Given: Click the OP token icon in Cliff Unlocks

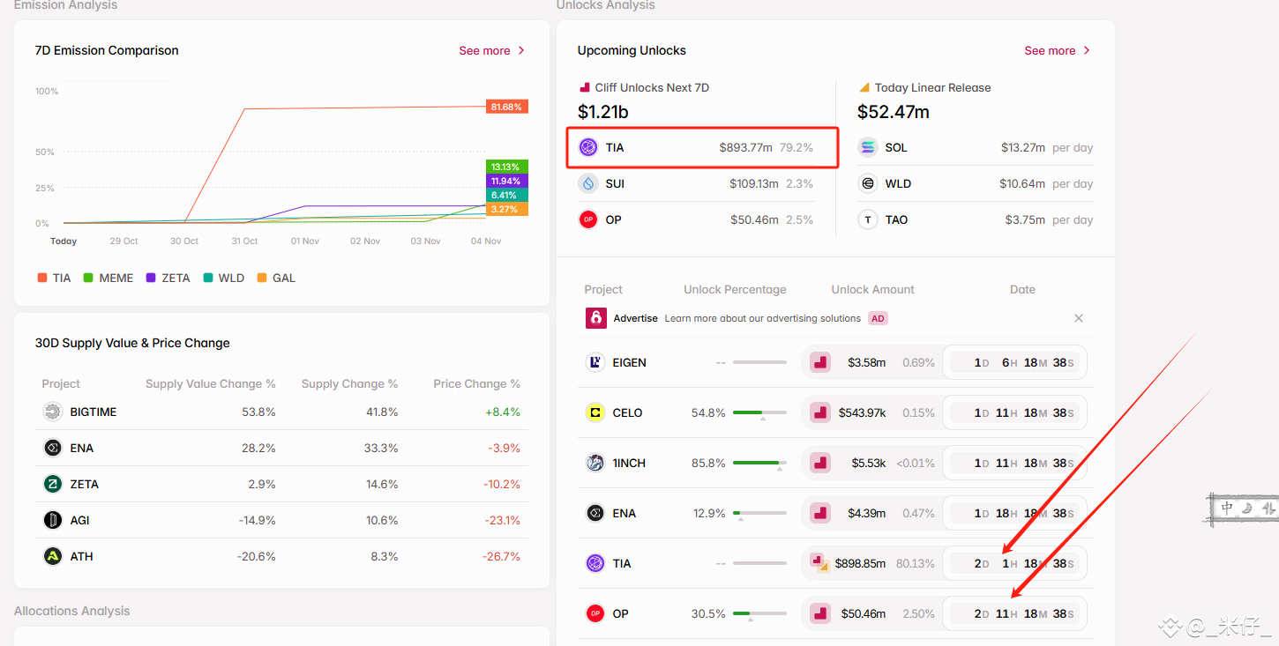Looking at the screenshot, I should point(588,219).
